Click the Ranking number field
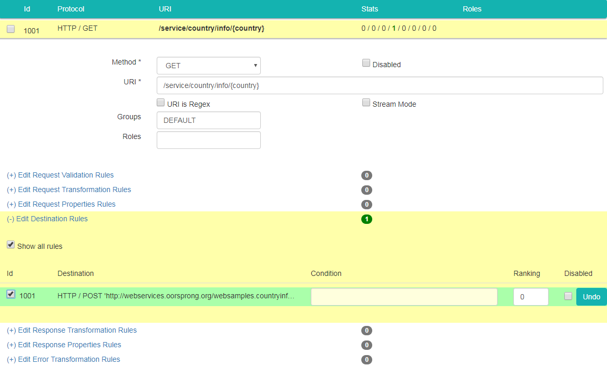 530,297
